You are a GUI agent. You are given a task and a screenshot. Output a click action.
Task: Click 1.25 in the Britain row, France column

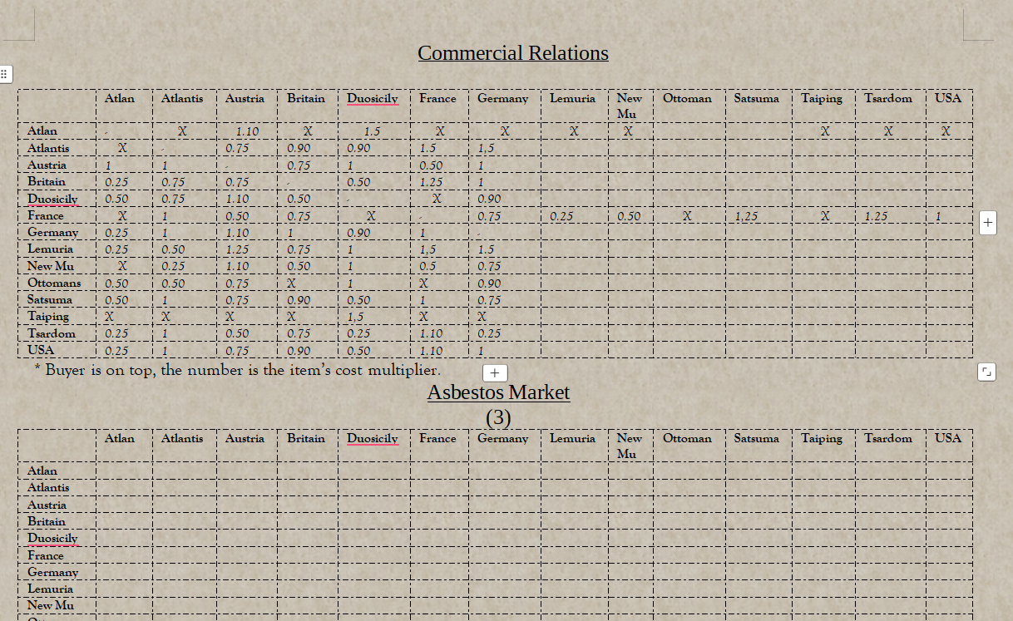click(431, 182)
